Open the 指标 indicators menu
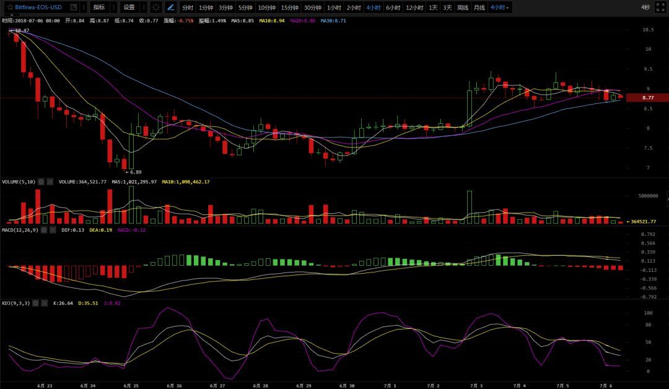The height and width of the screenshot is (389, 669). 99,7
